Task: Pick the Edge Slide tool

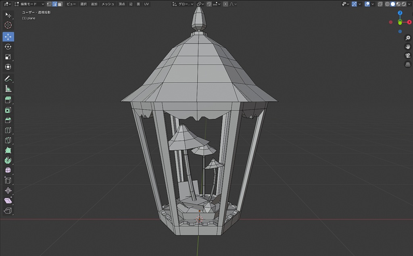Action: coord(8,181)
